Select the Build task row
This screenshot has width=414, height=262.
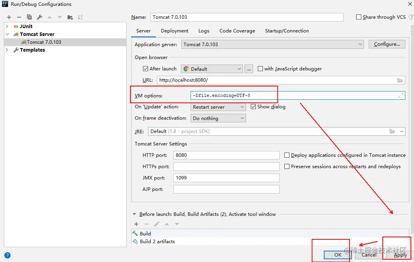coord(270,233)
